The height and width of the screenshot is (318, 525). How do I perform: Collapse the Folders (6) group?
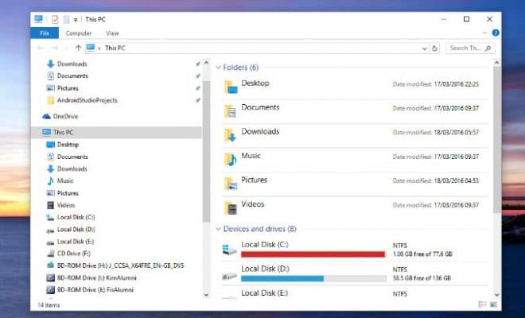point(220,68)
